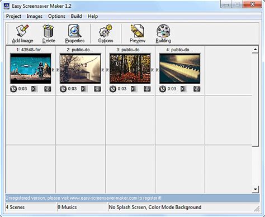Open the Properties magnifier icon
The image size is (265, 217).
(x=75, y=31)
